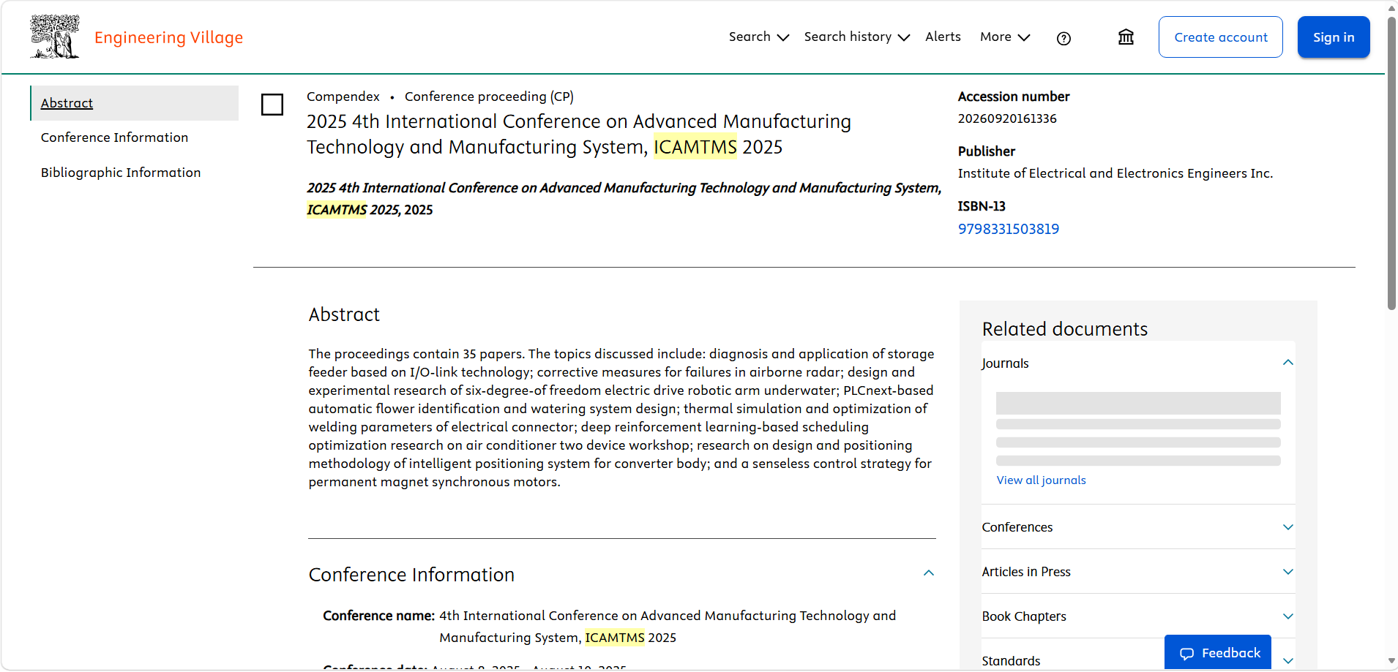The width and height of the screenshot is (1398, 672).
Task: Open the Search dropdown menu
Action: tap(758, 37)
